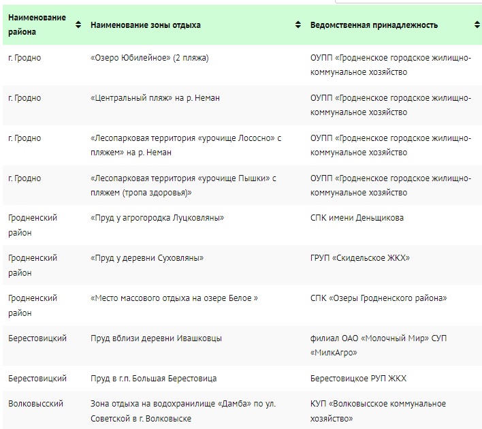Click the Ведомственная принадлежность header text
482x429 pixels.
(374, 25)
